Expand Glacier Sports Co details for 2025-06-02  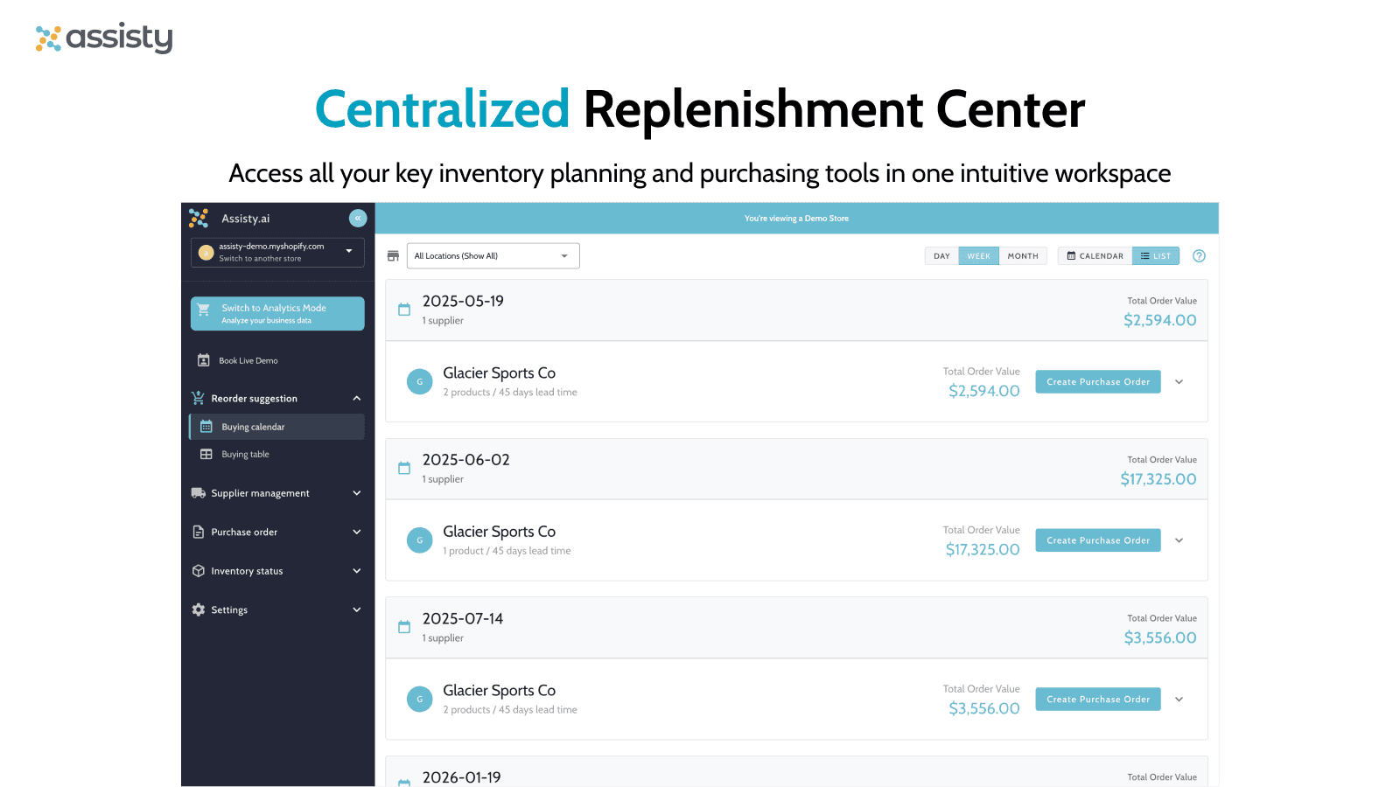(1179, 540)
